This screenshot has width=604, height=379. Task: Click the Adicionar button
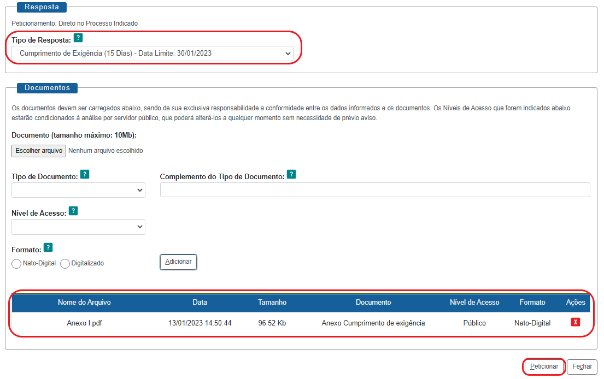(x=178, y=262)
